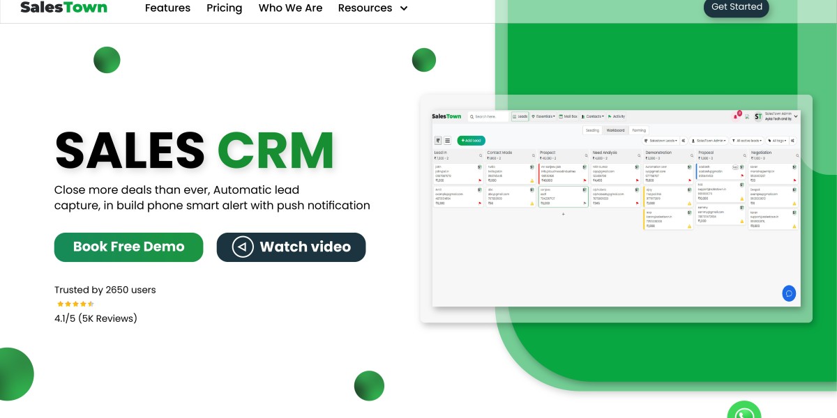The height and width of the screenshot is (418, 837).
Task: Click the red flag on the jatin card
Action: (480, 180)
